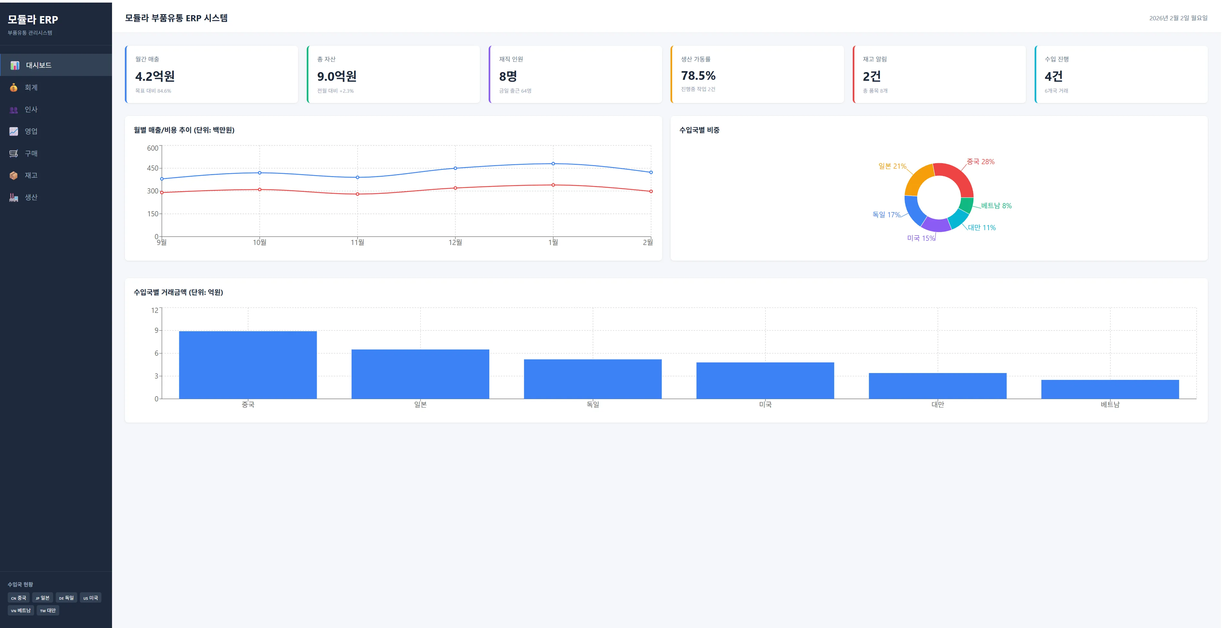Click the 구매 shopping cart icon
1222x628 pixels.
(x=14, y=153)
